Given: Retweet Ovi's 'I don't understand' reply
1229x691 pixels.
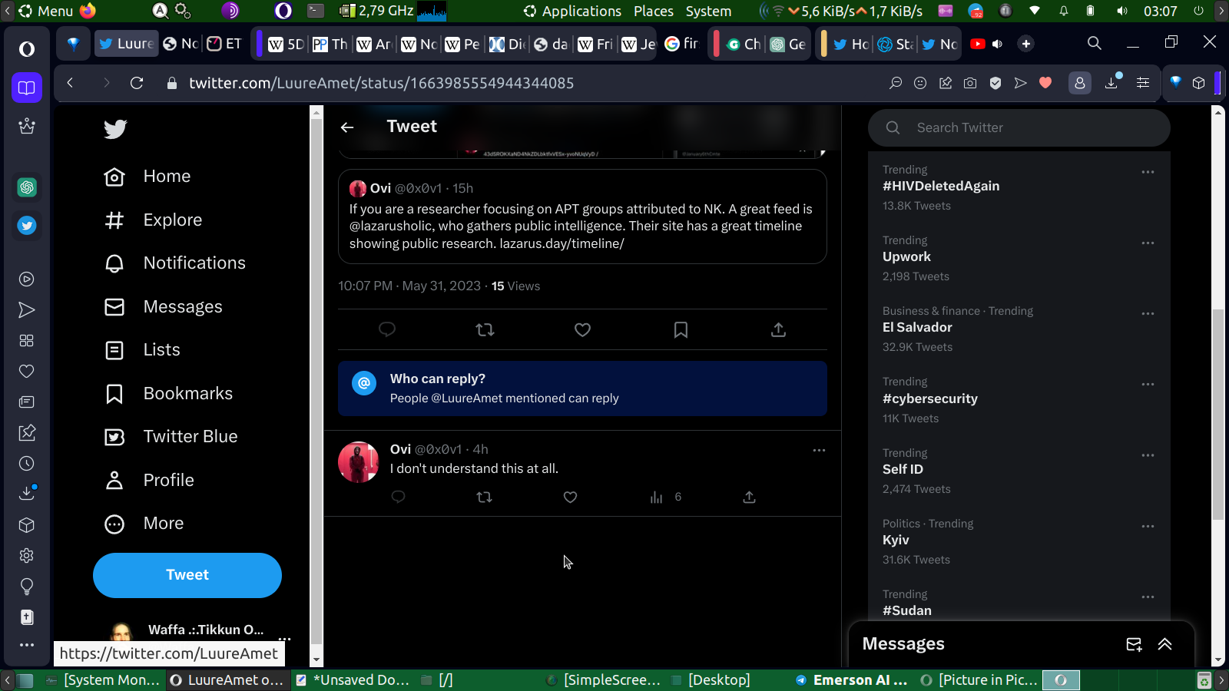Looking at the screenshot, I should coord(484,497).
